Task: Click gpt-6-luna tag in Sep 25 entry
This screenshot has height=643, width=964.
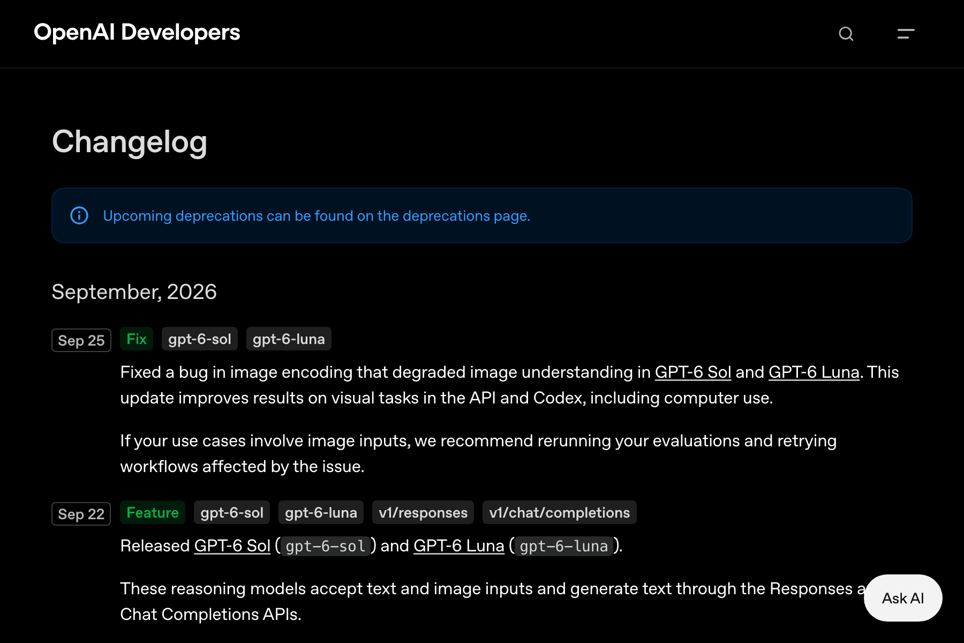Action: coord(289,339)
